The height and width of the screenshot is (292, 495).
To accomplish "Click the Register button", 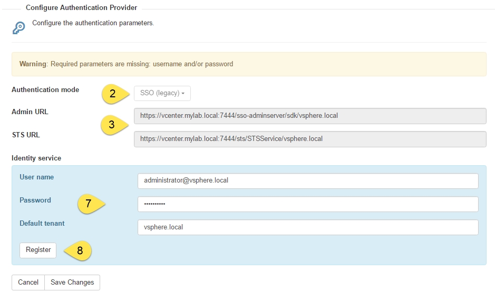I will pos(38,250).
